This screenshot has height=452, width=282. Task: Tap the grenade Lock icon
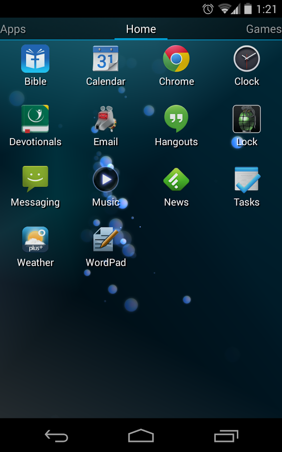246,119
